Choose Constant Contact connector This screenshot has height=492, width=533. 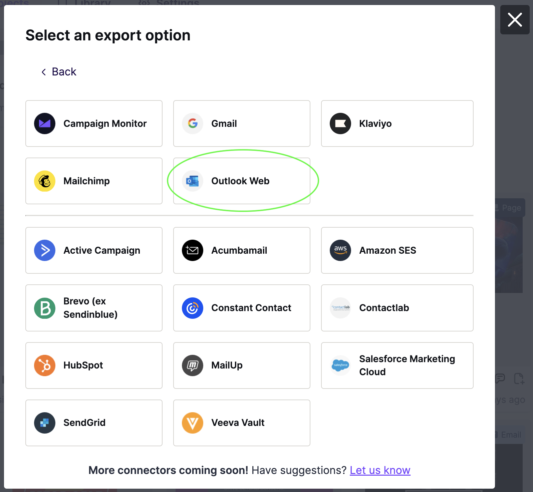click(x=242, y=308)
